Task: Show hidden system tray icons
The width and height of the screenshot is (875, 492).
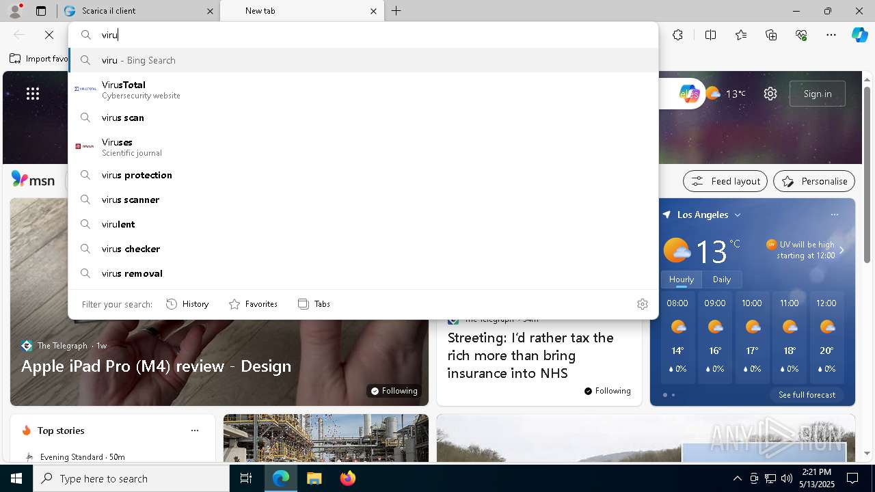Action: (x=737, y=478)
